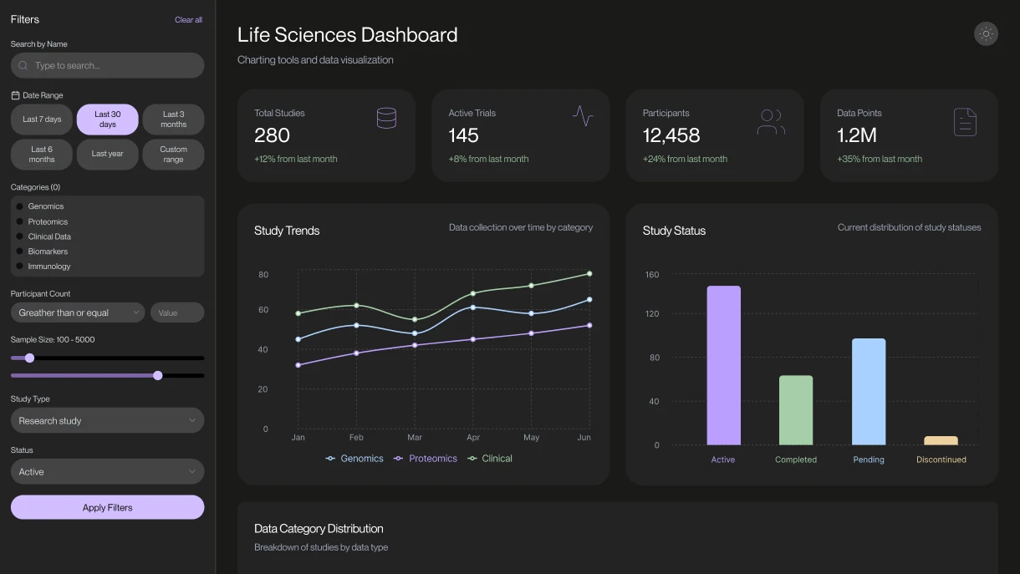Check the Genomics category filter

pyautogui.click(x=18, y=206)
